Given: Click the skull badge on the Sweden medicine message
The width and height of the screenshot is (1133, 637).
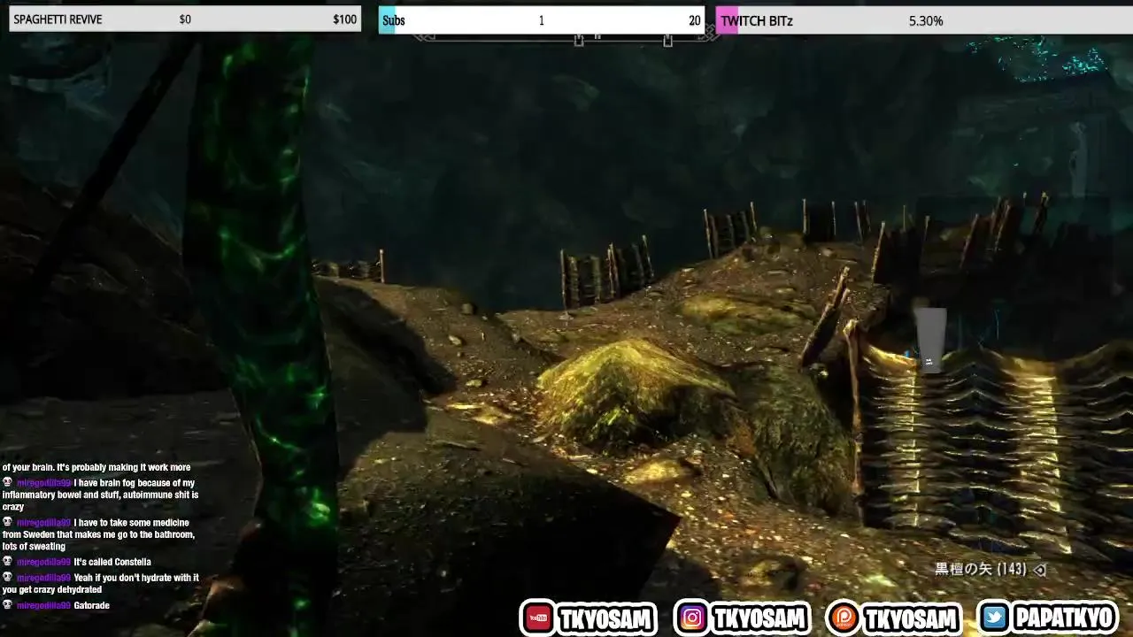Looking at the screenshot, I should [x=7, y=523].
